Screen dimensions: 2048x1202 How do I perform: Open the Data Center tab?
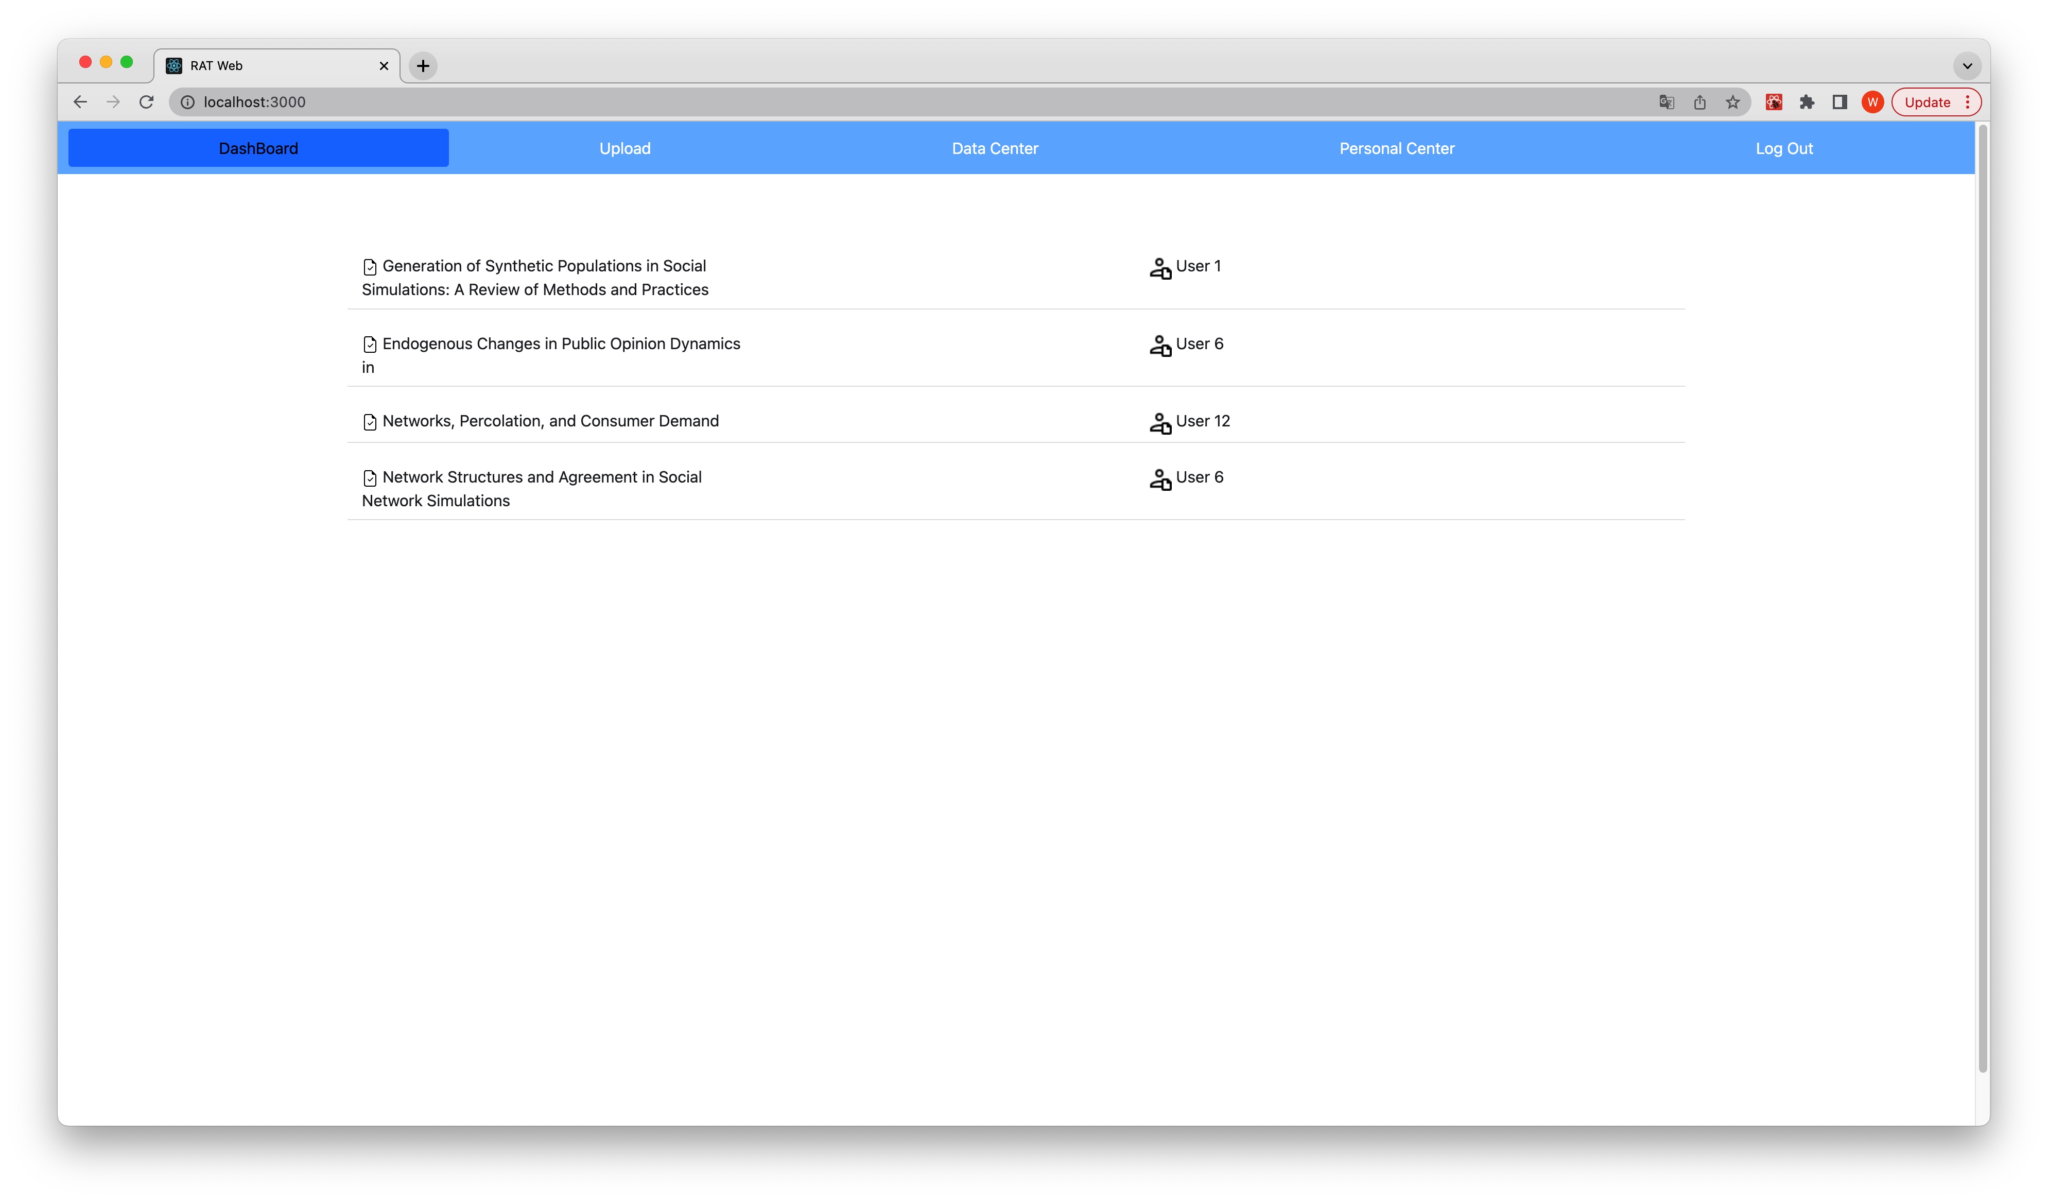[x=995, y=148]
